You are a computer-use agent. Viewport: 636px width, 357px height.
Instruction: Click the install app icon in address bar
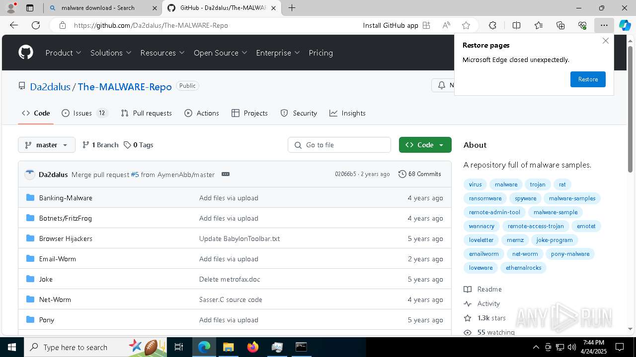point(426,25)
